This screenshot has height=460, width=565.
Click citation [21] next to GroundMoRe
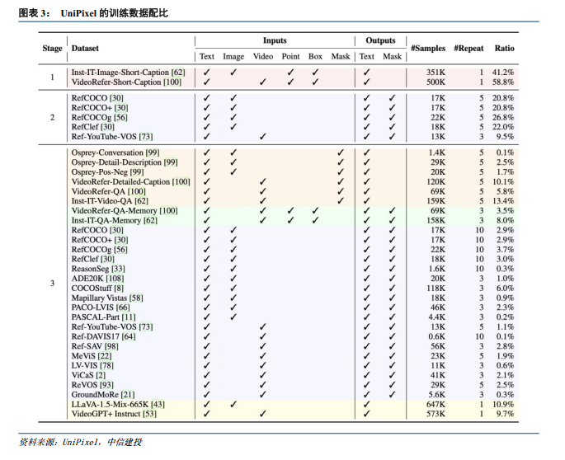point(128,394)
